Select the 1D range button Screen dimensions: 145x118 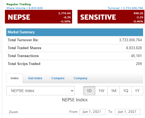click(x=89, y=91)
